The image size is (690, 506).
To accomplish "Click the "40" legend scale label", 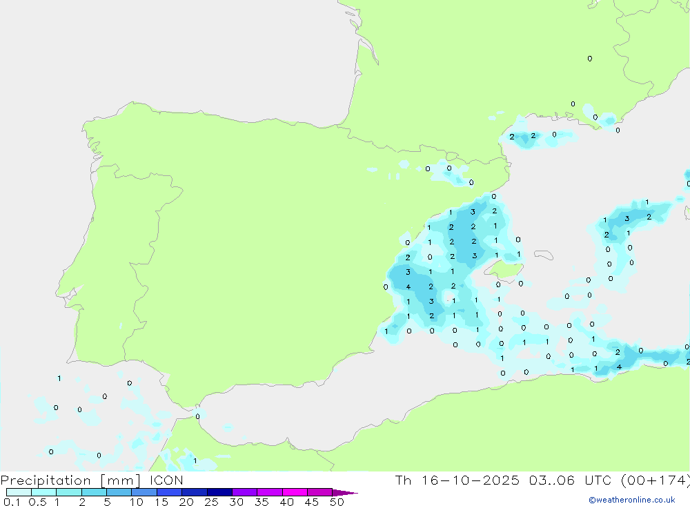I will coord(287,502).
